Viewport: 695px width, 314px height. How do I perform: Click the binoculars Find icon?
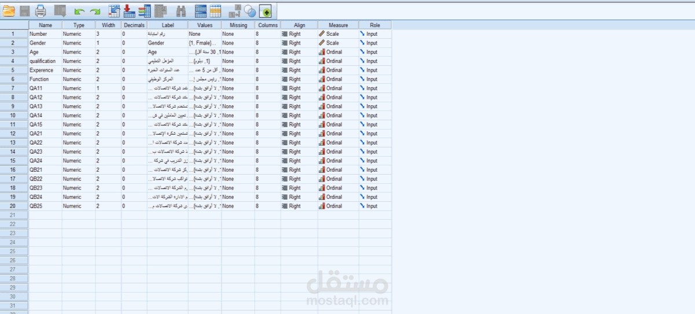coord(181,10)
